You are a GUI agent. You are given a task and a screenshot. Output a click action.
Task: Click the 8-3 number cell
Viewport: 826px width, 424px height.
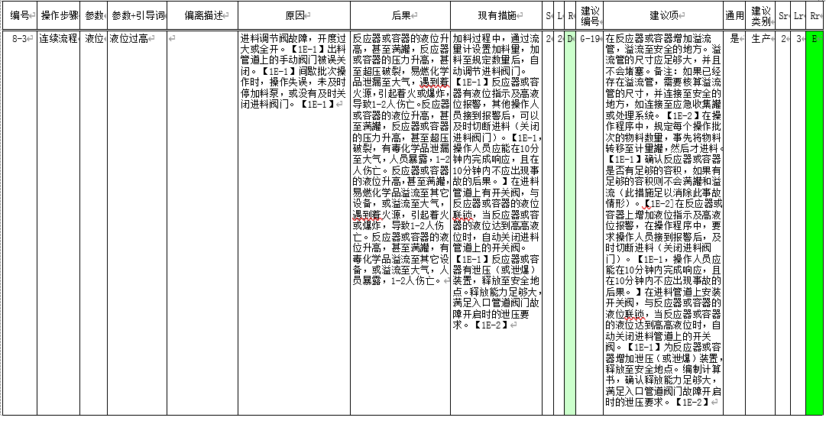click(x=19, y=223)
